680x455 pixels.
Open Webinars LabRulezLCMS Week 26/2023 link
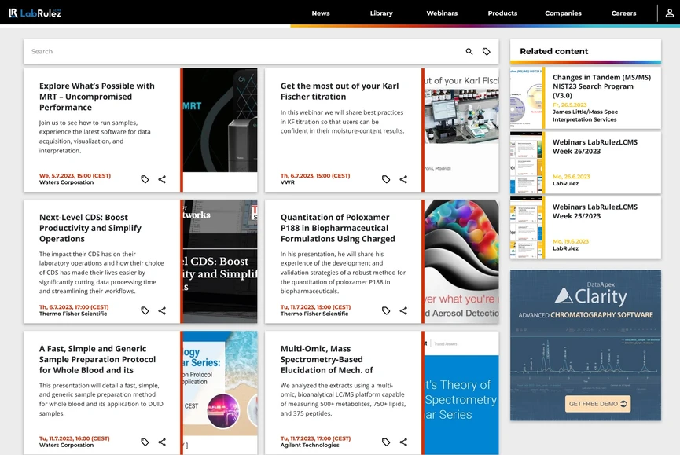pos(594,147)
